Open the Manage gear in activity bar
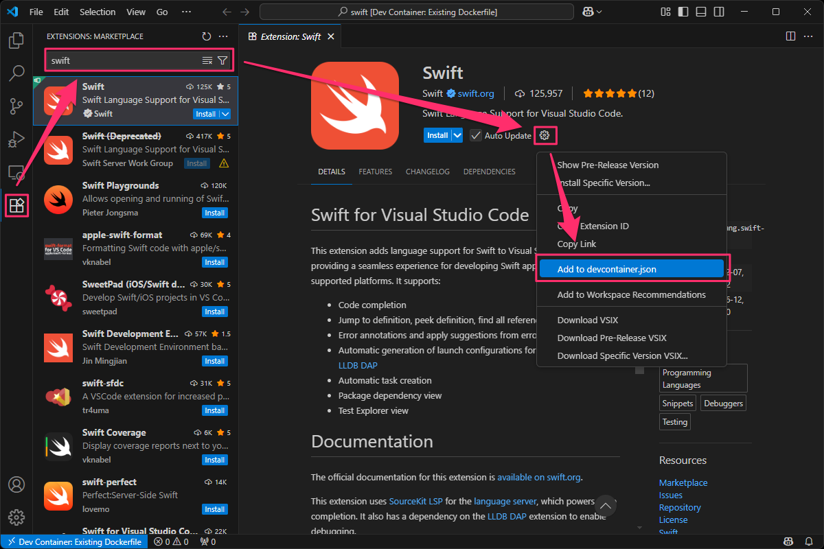Viewport: 824px width, 549px height. click(x=16, y=517)
